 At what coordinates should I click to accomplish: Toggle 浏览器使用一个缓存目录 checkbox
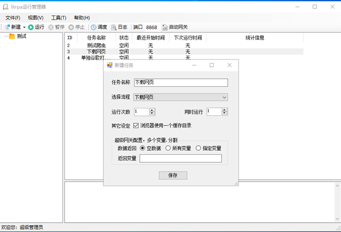[136, 125]
